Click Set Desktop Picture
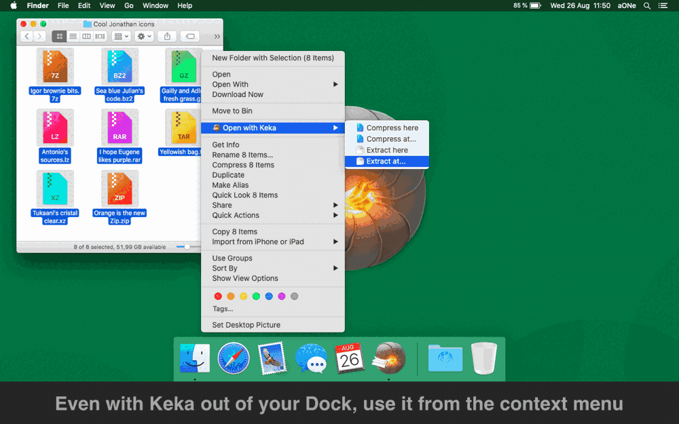 click(x=246, y=325)
